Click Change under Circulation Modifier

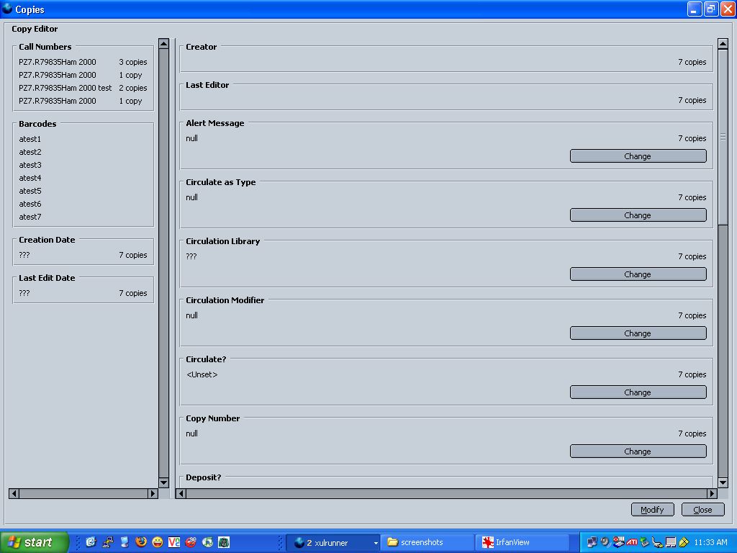(x=638, y=333)
